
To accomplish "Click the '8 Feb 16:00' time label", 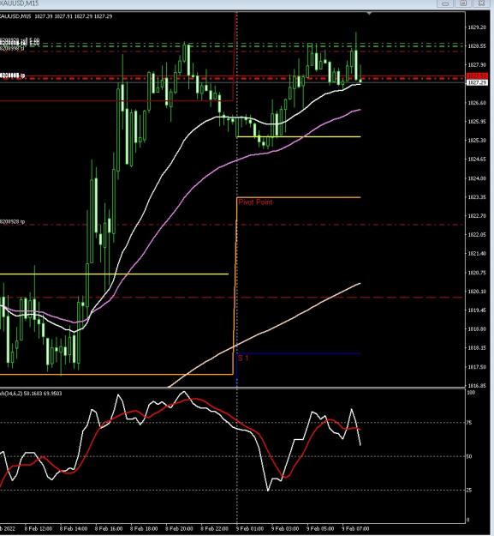I will point(109,528).
